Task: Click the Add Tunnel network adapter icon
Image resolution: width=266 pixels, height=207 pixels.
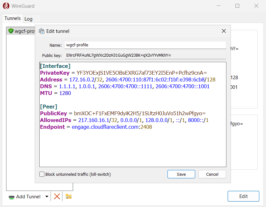Action: pyautogui.click(x=12, y=197)
